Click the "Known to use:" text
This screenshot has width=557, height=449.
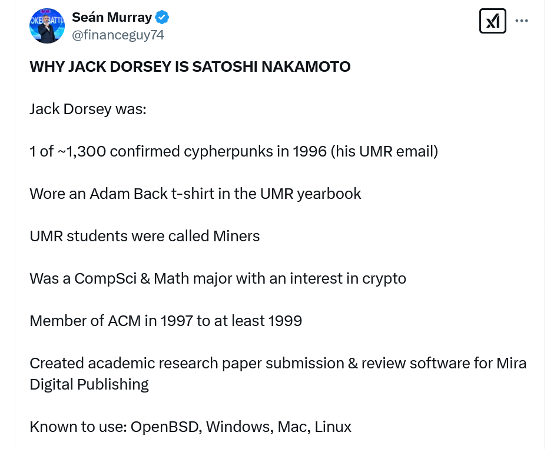pos(78,427)
